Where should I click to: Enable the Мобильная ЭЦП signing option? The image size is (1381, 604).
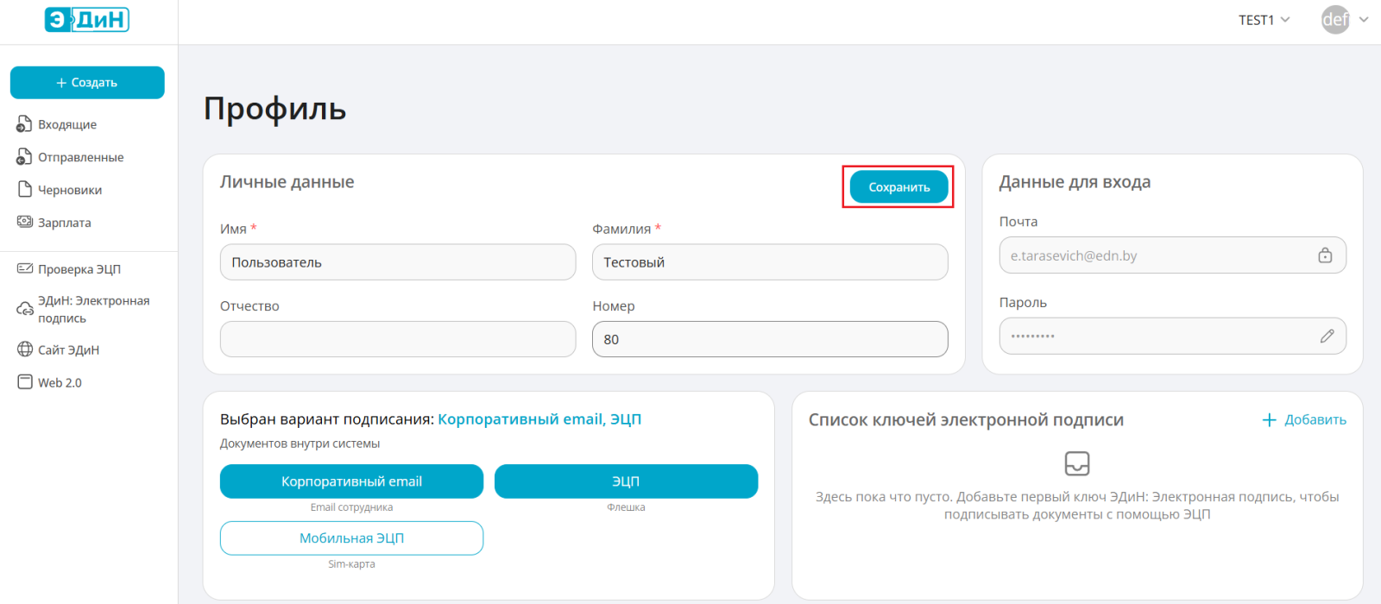click(351, 538)
